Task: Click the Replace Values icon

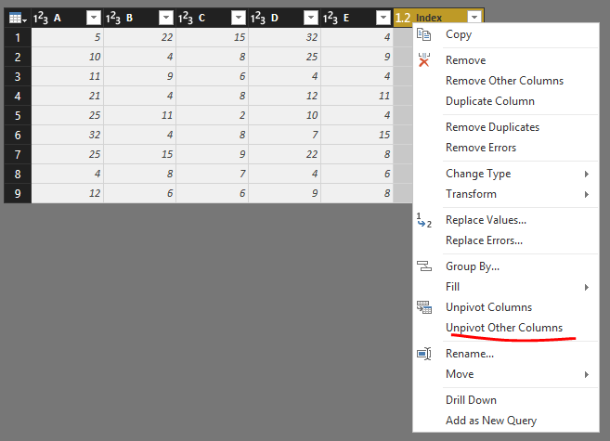Action: [423, 220]
